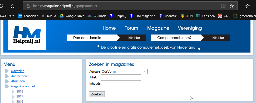Image resolution: width=256 pixels, height=103 pixels.
Task: Open the 2016 archive year
Action: coord(20,101)
